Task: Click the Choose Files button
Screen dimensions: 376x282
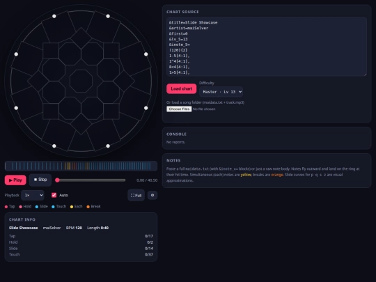Action: [x=179, y=109]
